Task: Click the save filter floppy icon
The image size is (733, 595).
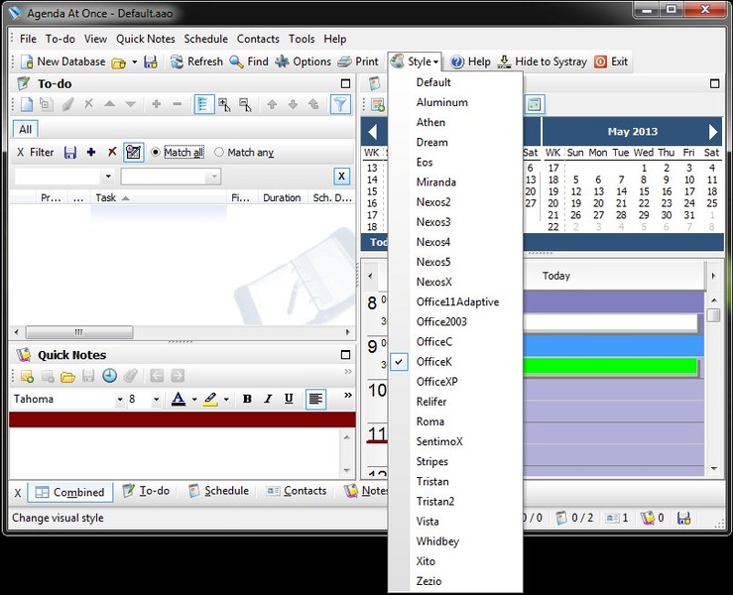Action: [70, 153]
